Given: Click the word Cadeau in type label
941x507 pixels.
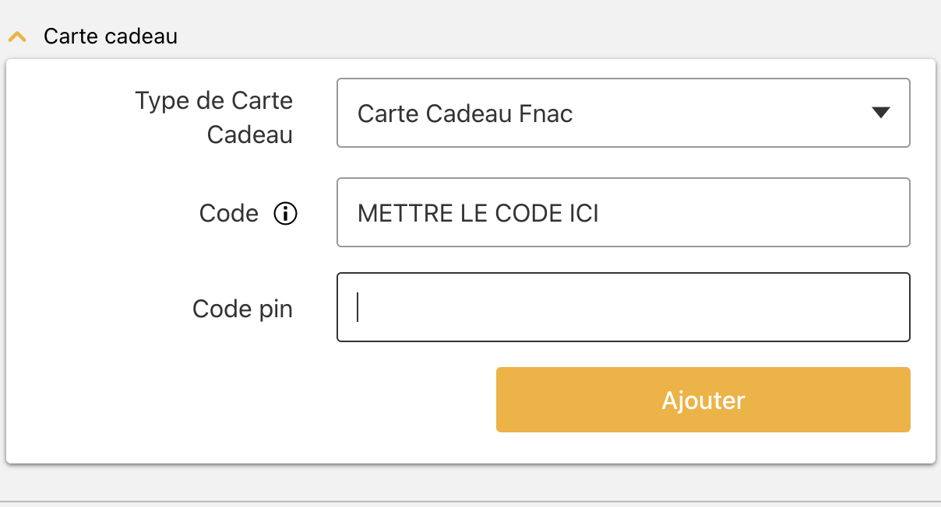Looking at the screenshot, I should coord(250,135).
